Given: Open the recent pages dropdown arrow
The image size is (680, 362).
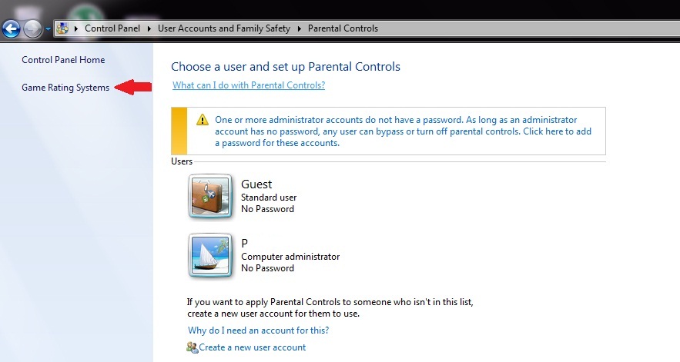Looking at the screenshot, I should [48, 29].
